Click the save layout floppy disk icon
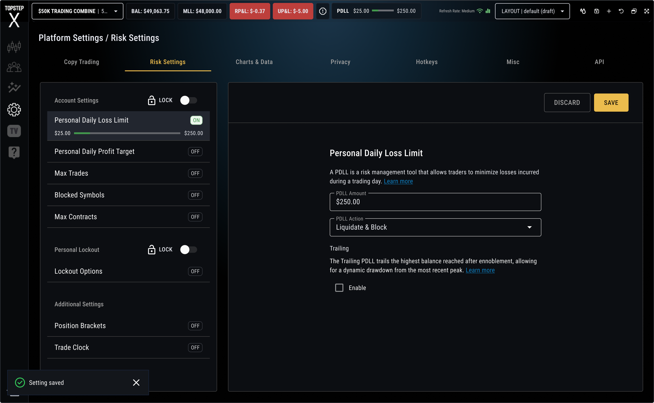 [x=597, y=11]
